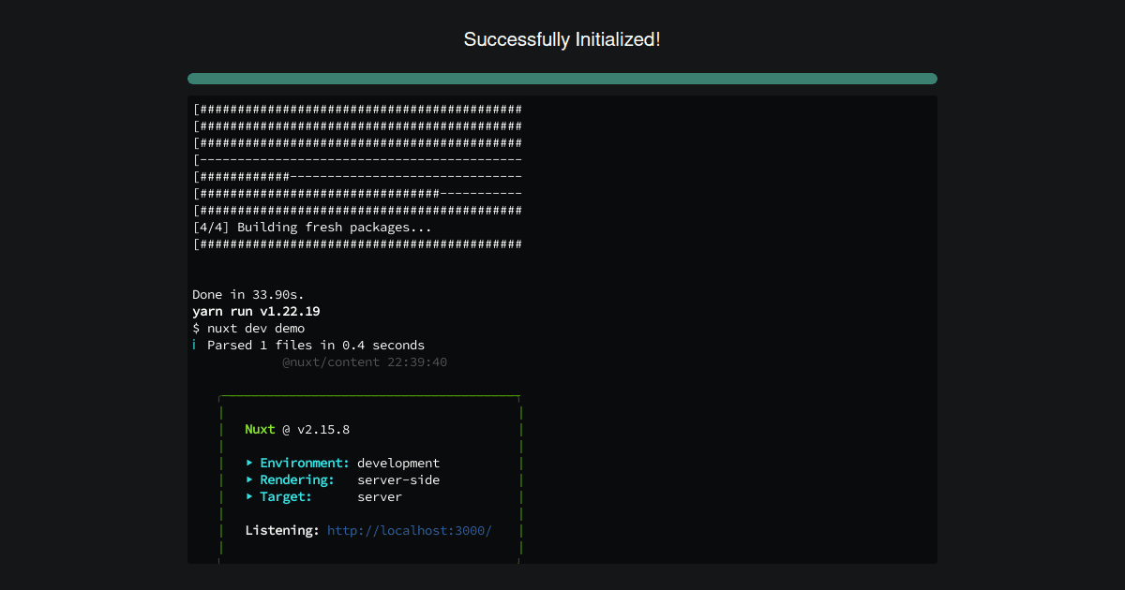Image resolution: width=1125 pixels, height=590 pixels.
Task: Select the arrow icon next to Target
Action: coord(248,496)
